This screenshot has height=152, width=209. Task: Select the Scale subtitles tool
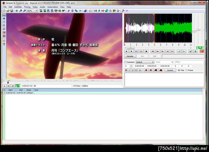click(x=4, y=29)
